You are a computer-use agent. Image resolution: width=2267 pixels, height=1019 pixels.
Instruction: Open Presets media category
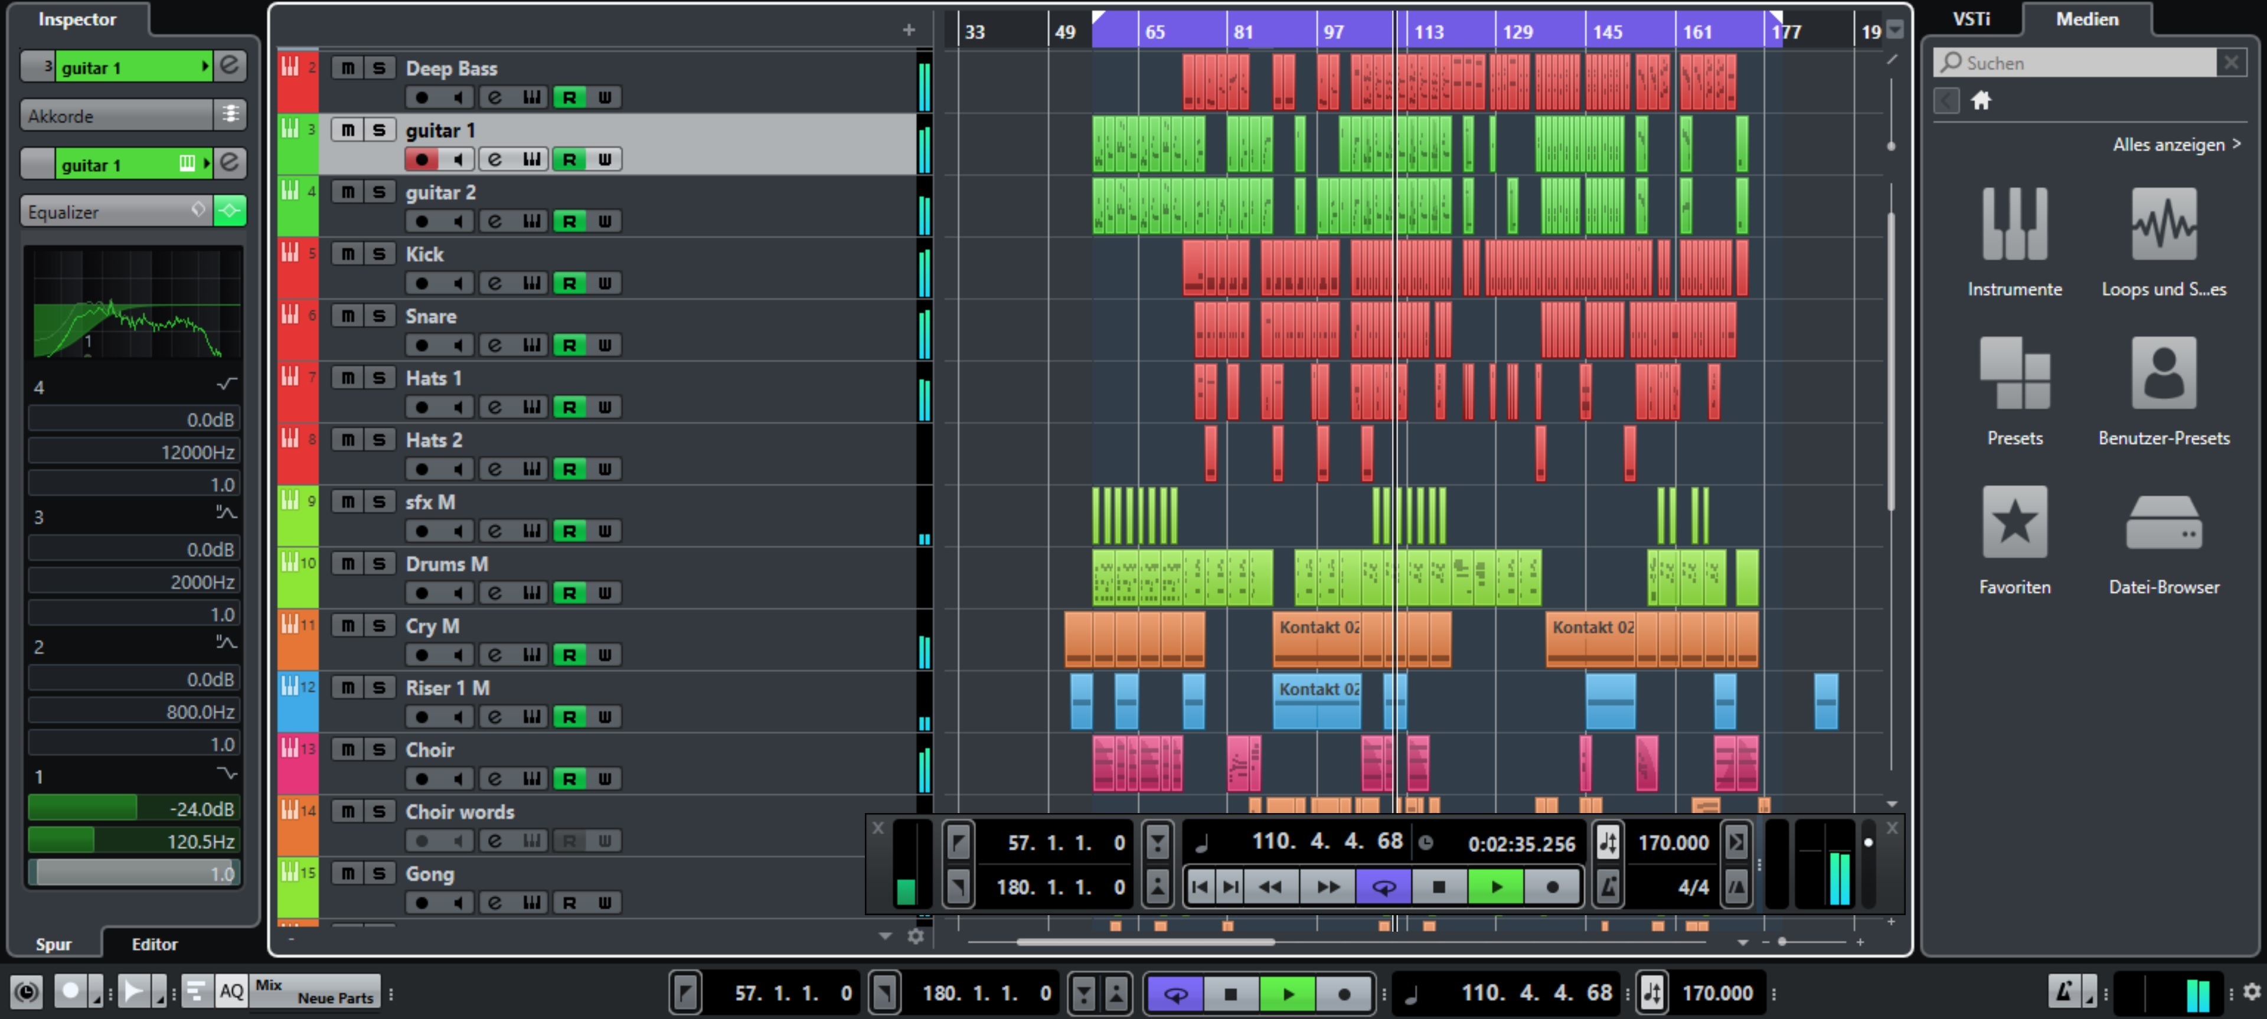coord(2014,391)
